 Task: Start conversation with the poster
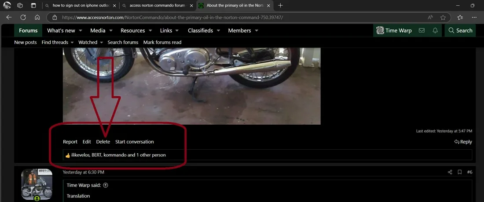click(135, 142)
